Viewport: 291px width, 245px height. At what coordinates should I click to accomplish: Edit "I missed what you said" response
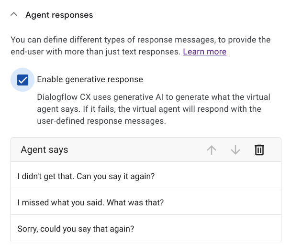click(x=90, y=202)
